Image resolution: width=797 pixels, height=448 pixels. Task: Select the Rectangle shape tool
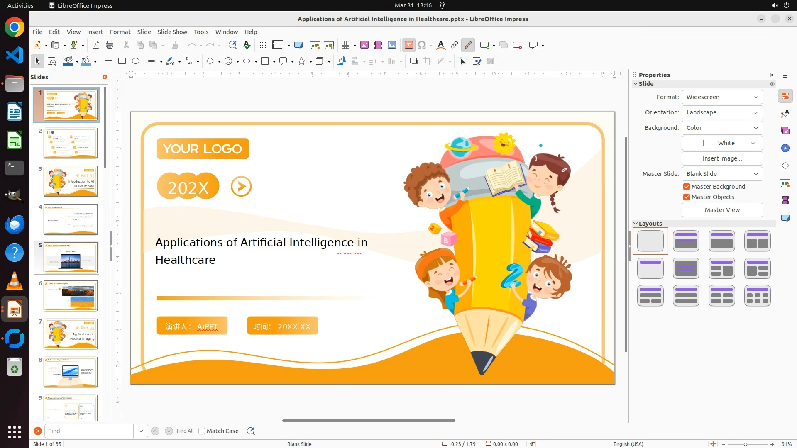(x=122, y=61)
